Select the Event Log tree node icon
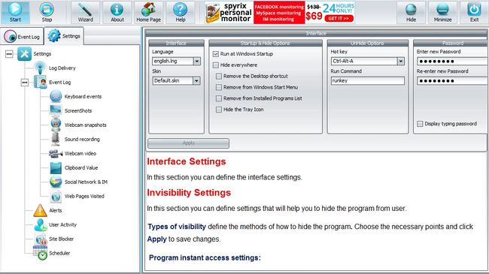 [40, 83]
